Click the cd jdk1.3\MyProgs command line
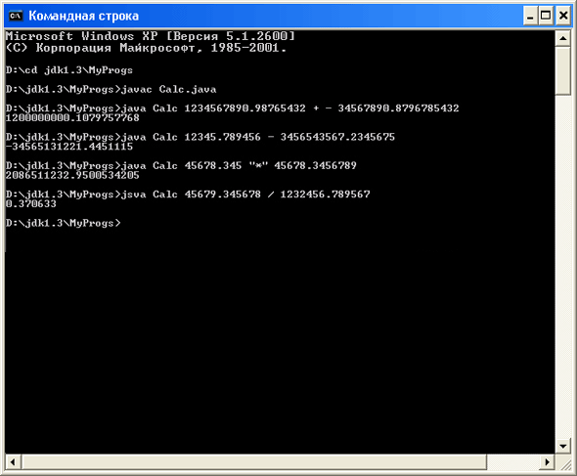This screenshot has height=476, width=577. 68,70
